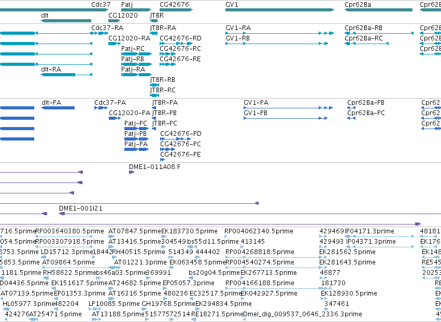Click the CG42676-PD protein label
Viewport: 441px width, 322px height.
tap(181, 134)
